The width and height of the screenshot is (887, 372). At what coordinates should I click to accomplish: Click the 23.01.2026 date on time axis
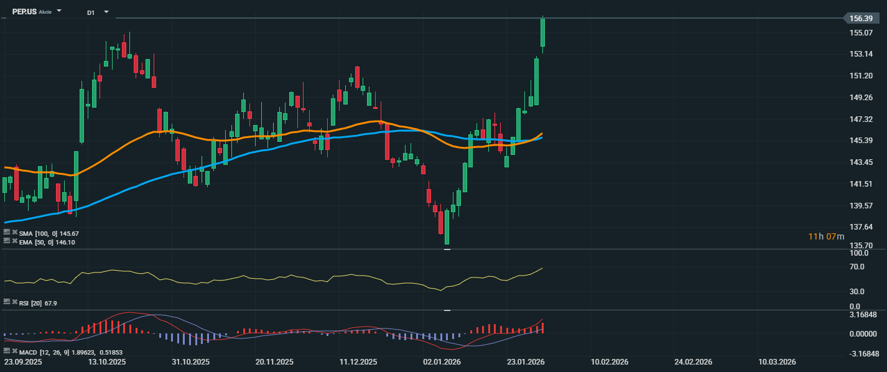pyautogui.click(x=526, y=362)
